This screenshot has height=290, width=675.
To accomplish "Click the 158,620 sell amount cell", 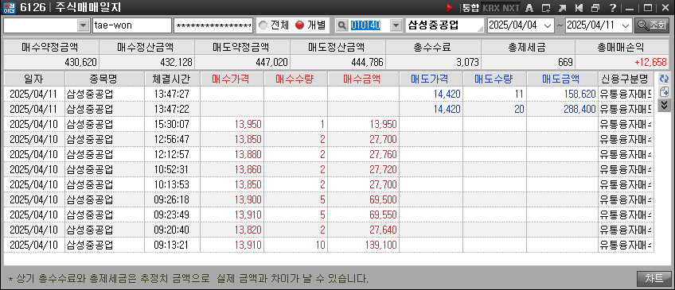I will coord(562,94).
